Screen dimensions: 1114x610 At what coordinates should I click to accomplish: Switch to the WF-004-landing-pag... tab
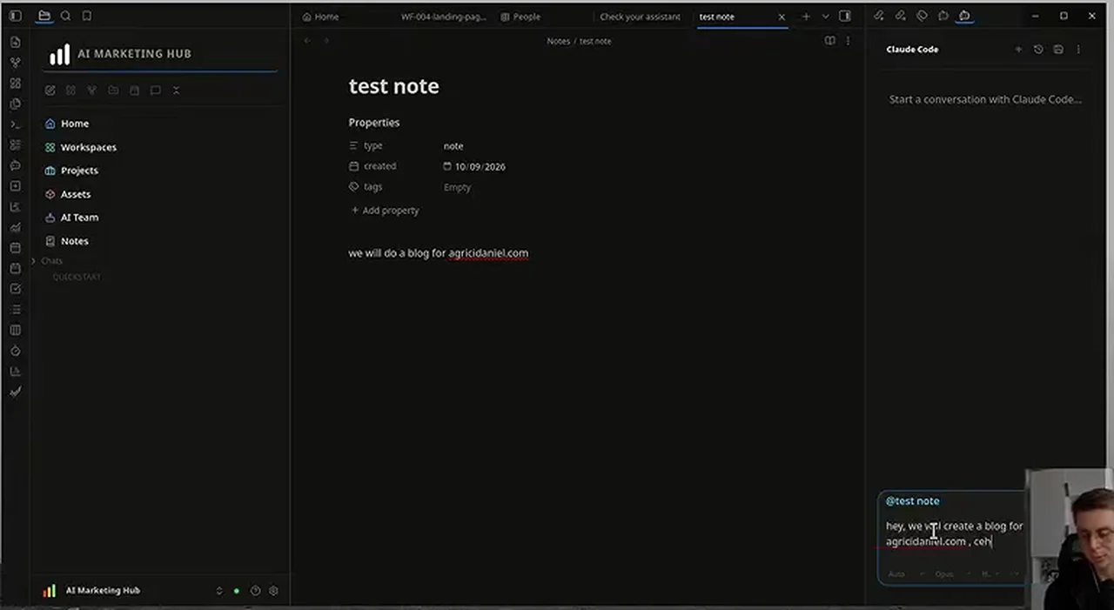[444, 17]
